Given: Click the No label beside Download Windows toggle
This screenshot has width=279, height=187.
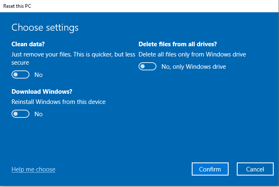Looking at the screenshot, I should (x=39, y=114).
